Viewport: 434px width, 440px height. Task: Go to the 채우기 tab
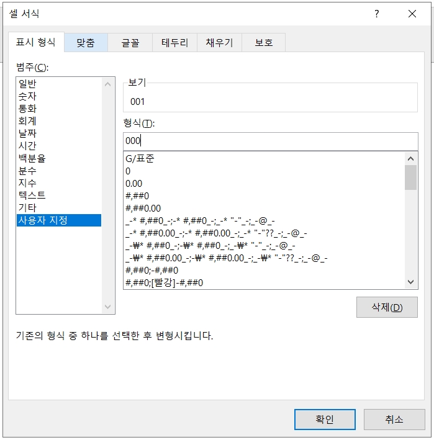(x=219, y=43)
